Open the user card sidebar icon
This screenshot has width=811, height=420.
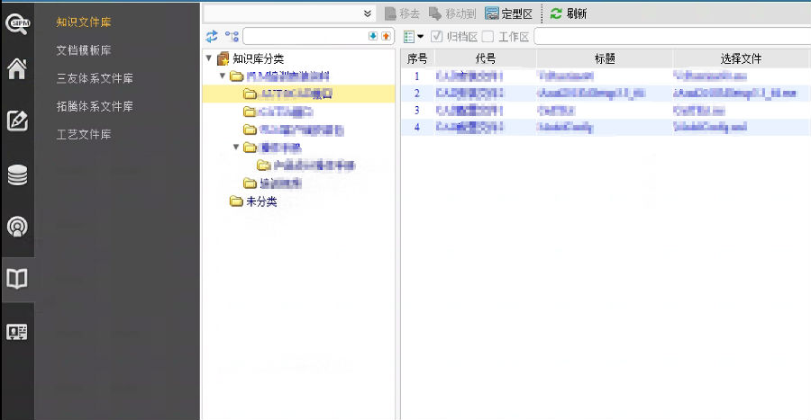click(17, 332)
